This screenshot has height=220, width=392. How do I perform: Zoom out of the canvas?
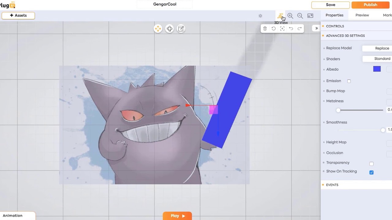point(300,16)
